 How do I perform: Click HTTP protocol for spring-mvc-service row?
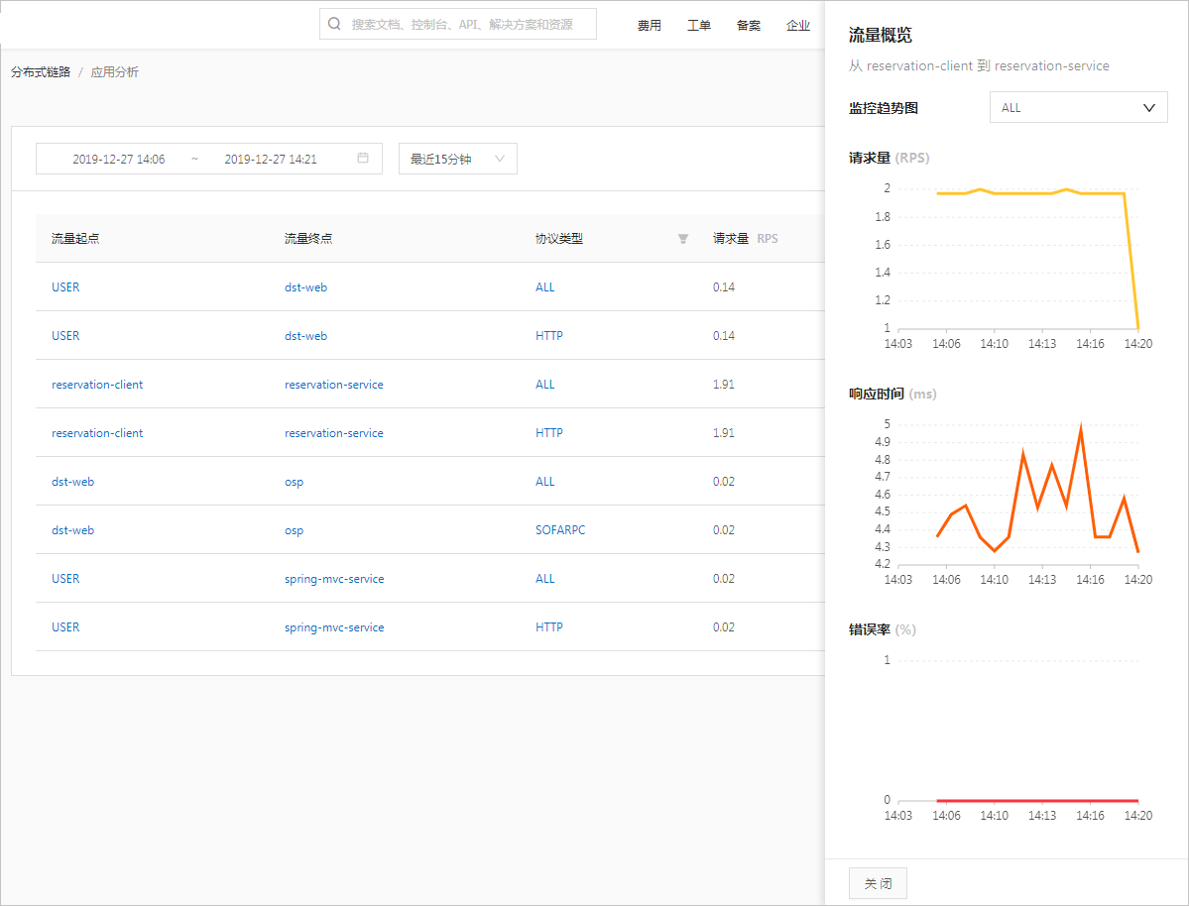[x=549, y=627]
